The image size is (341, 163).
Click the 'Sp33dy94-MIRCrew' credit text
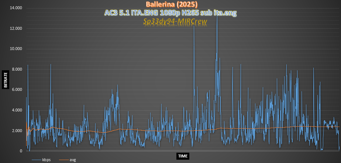tap(175, 21)
